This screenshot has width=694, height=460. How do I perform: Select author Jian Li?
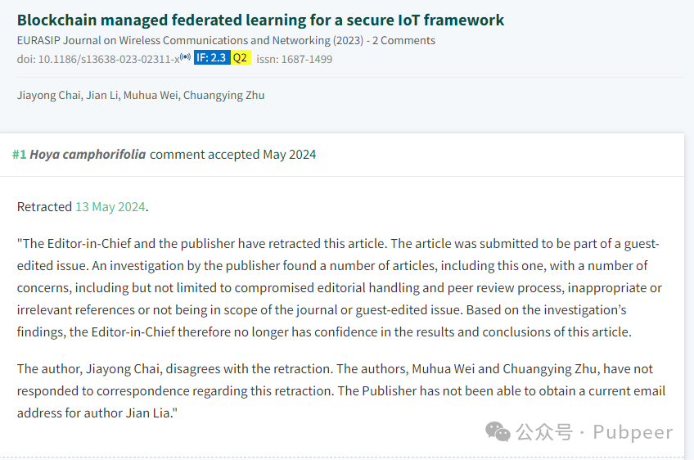[x=101, y=96]
